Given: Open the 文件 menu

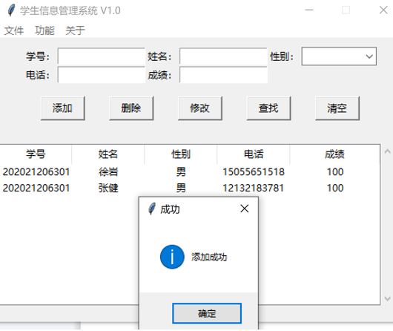Looking at the screenshot, I should (x=14, y=30).
